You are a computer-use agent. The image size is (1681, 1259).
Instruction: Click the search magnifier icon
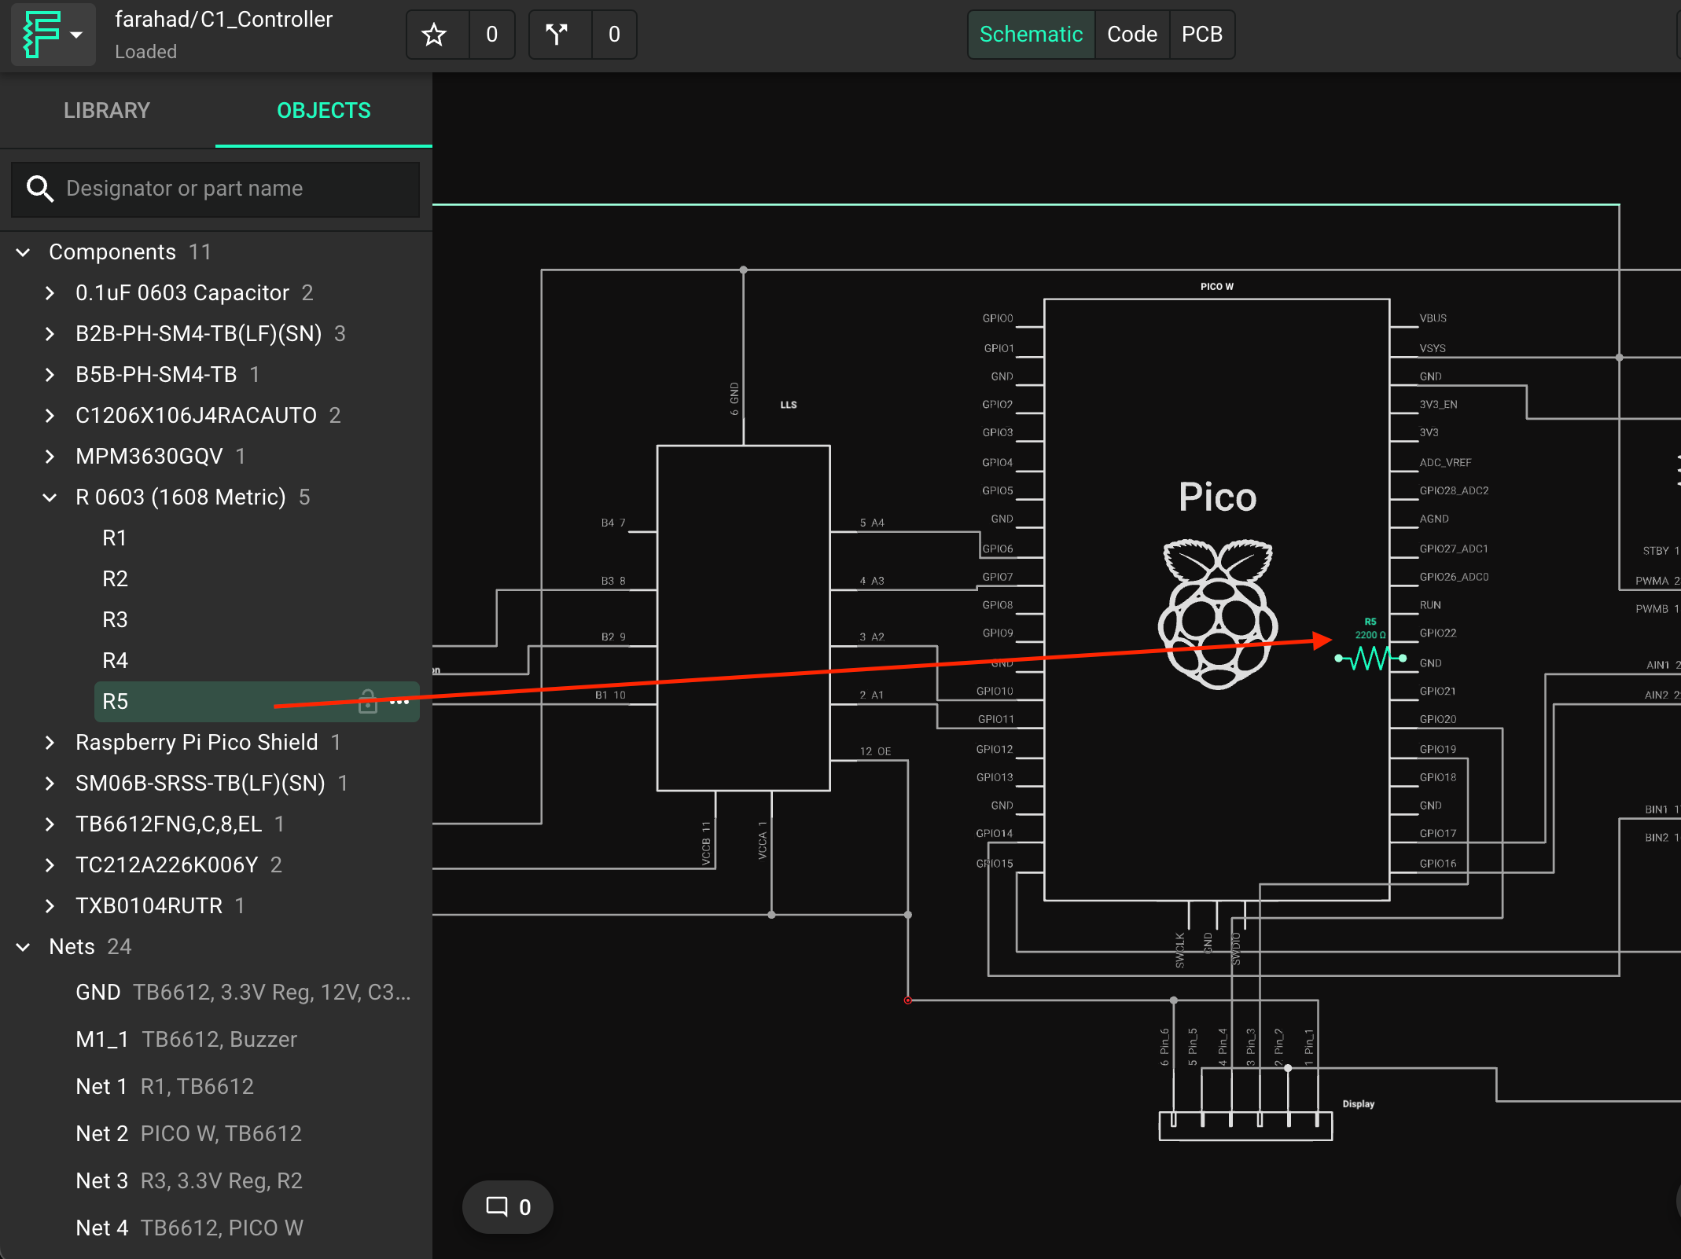[39, 189]
